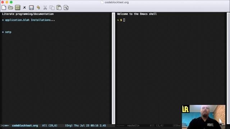Search with the magnifier toolbar icon
This screenshot has height=129, width=230.
66,8
